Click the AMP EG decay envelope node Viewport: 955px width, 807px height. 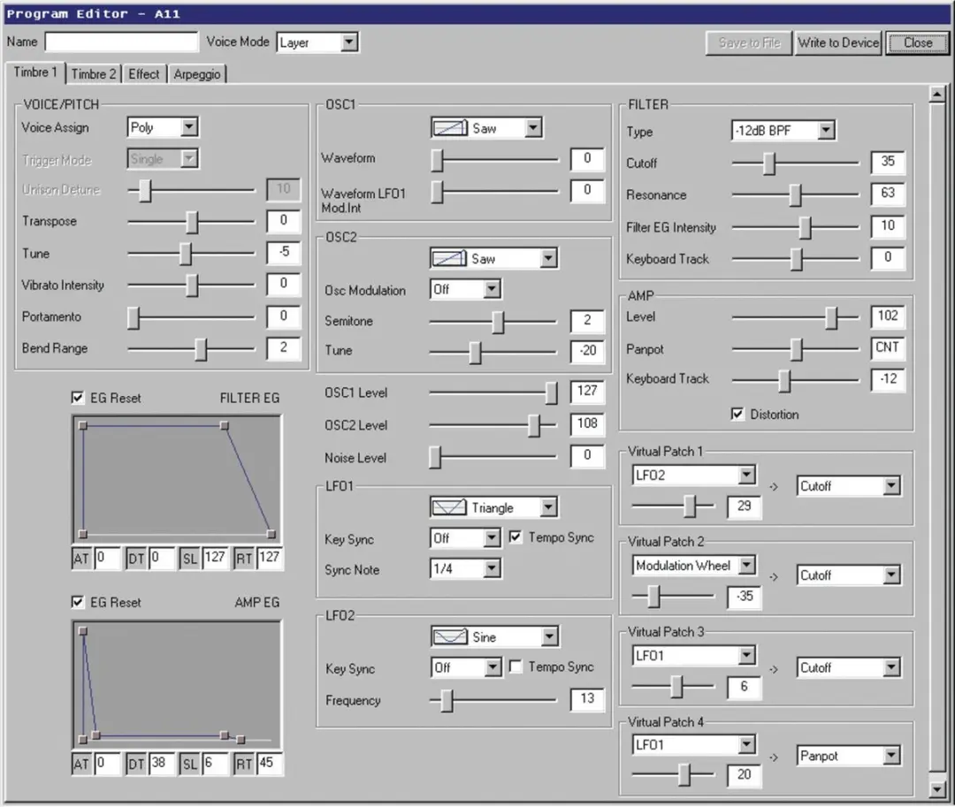(95, 735)
